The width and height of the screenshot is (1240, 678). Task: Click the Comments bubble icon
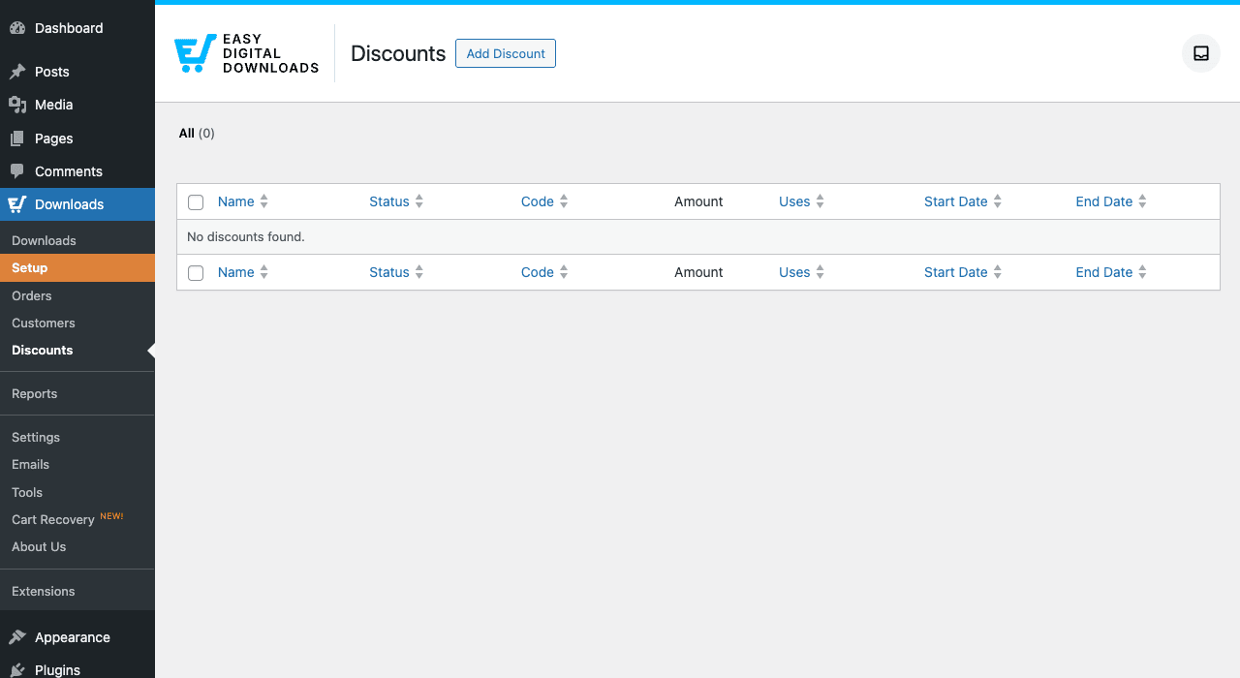pos(17,171)
